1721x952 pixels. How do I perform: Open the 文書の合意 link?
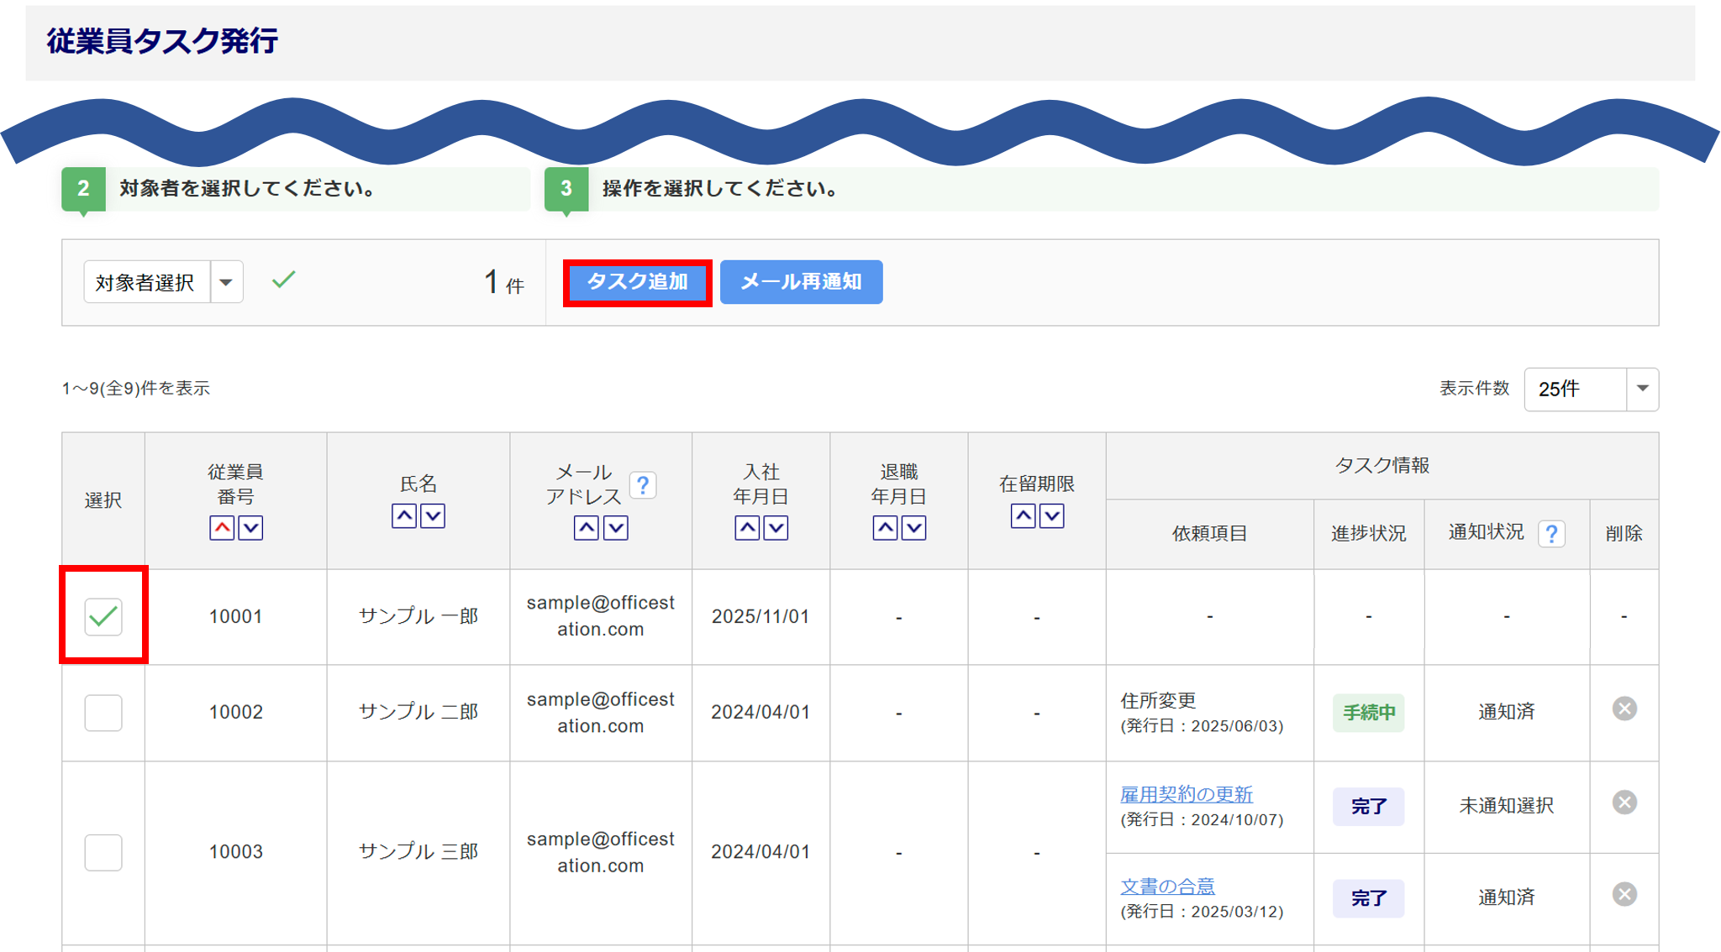[1167, 886]
